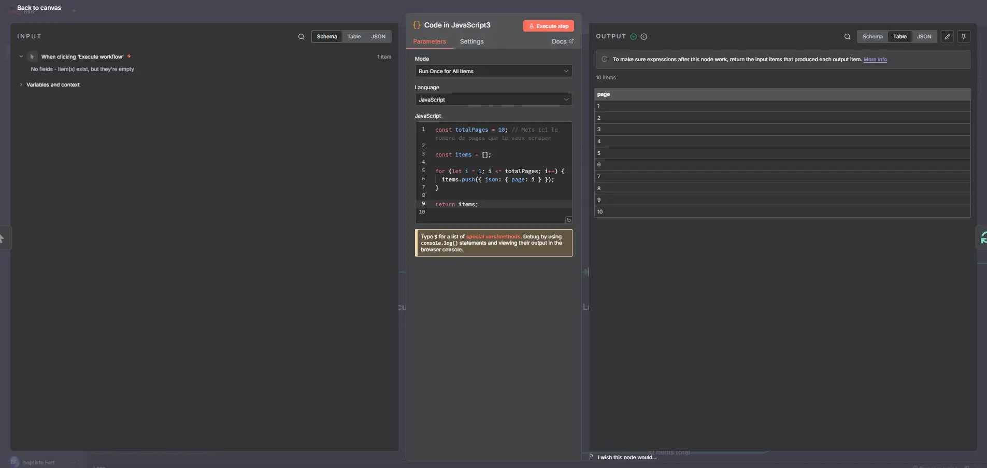This screenshot has height=468, width=987.
Task: Go back to canvas
Action: point(39,8)
